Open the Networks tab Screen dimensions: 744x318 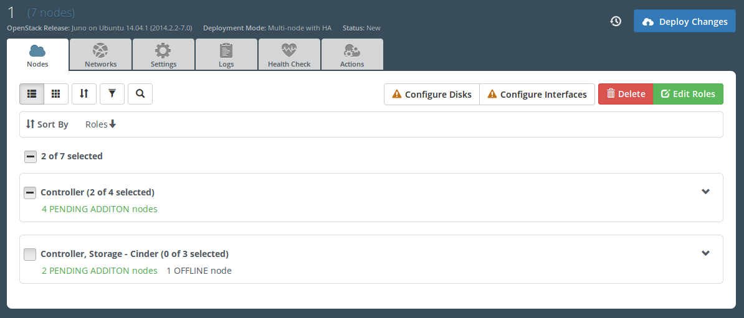coord(100,55)
